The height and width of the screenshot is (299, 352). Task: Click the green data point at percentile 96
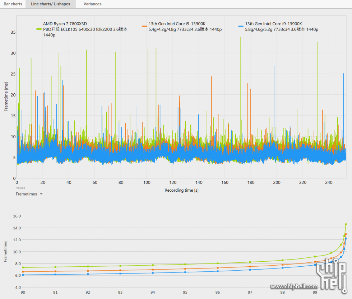coord(218,263)
